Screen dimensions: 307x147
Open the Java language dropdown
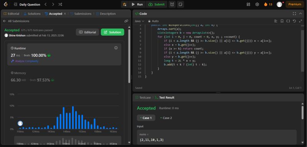click(x=139, y=21)
